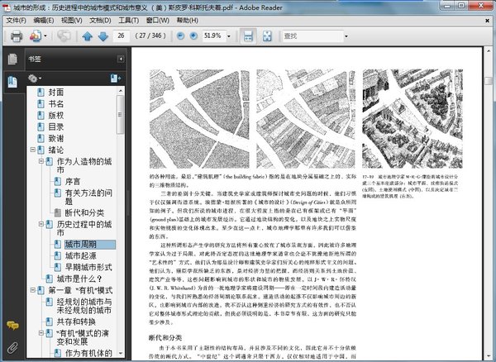Click the right building-fabric illustration
The width and height of the screenshot is (496, 362).
413,119
